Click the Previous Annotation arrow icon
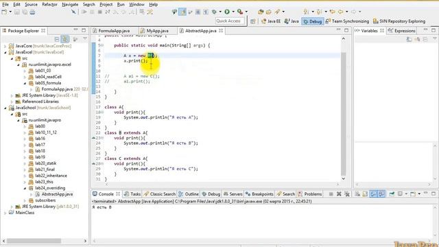The image size is (439, 247). click(x=319, y=12)
